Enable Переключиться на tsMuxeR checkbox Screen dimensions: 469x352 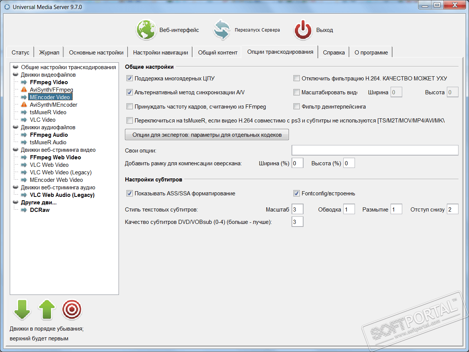tap(129, 121)
